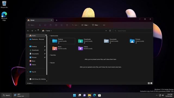
Task: Open the volume control in system tray
Action: (x=163, y=95)
